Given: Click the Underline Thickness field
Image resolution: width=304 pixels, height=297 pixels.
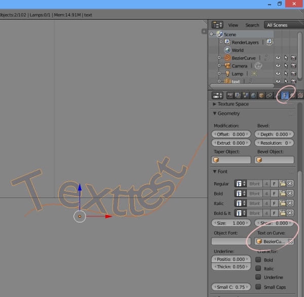Looking at the screenshot, I should coord(231,267).
